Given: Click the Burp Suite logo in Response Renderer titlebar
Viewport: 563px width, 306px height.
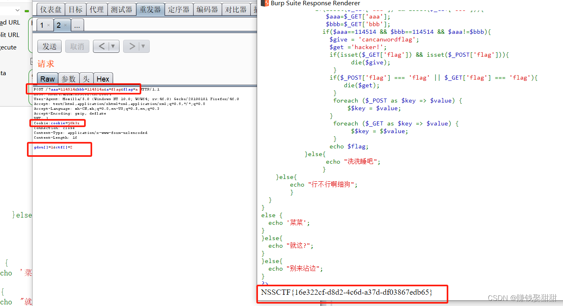Looking at the screenshot, I should pos(264,4).
